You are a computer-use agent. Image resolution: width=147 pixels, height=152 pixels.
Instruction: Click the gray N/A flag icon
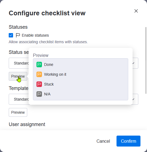[x=39, y=94]
